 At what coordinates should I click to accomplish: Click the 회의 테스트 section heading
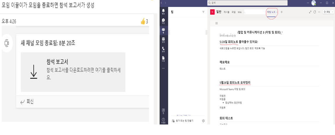pyautogui.click(x=226, y=118)
